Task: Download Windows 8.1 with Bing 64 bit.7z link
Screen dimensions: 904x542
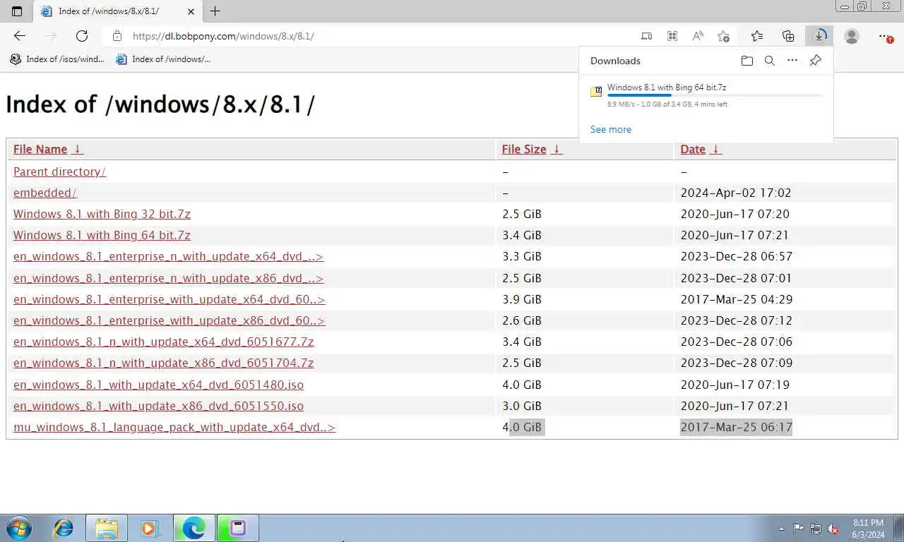Action: [x=102, y=235]
